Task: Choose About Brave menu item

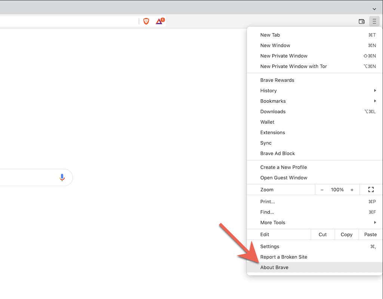Action: [315, 268]
